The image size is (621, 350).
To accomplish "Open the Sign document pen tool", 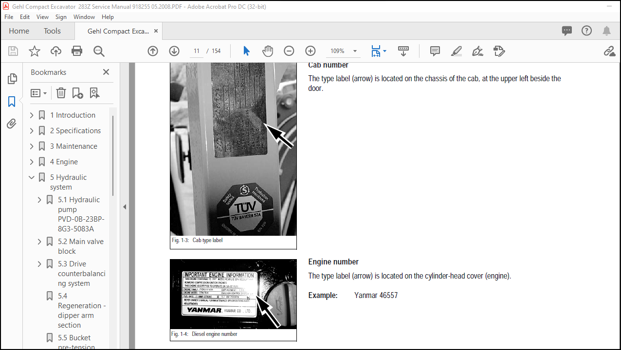I will pyautogui.click(x=477, y=51).
